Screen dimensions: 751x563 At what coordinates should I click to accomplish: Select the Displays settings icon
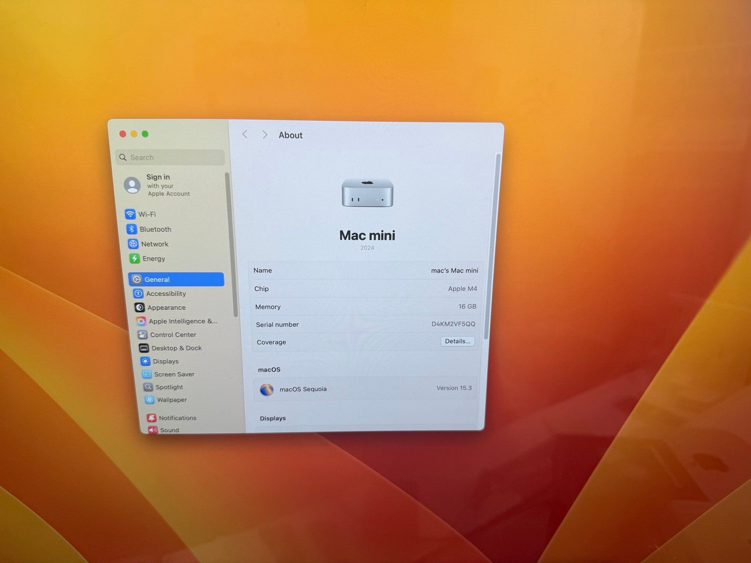click(x=145, y=361)
